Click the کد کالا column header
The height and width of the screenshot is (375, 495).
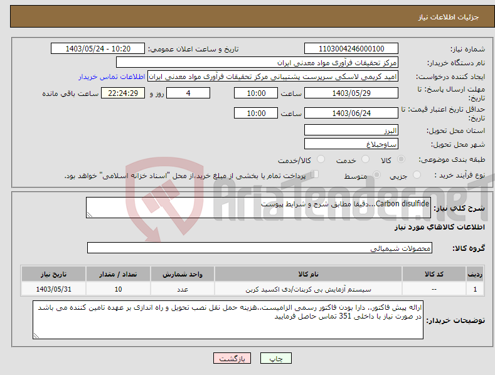point(434,274)
